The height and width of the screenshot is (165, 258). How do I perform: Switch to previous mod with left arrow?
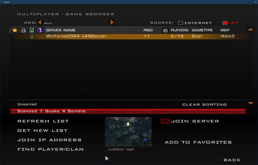tap(39, 22)
